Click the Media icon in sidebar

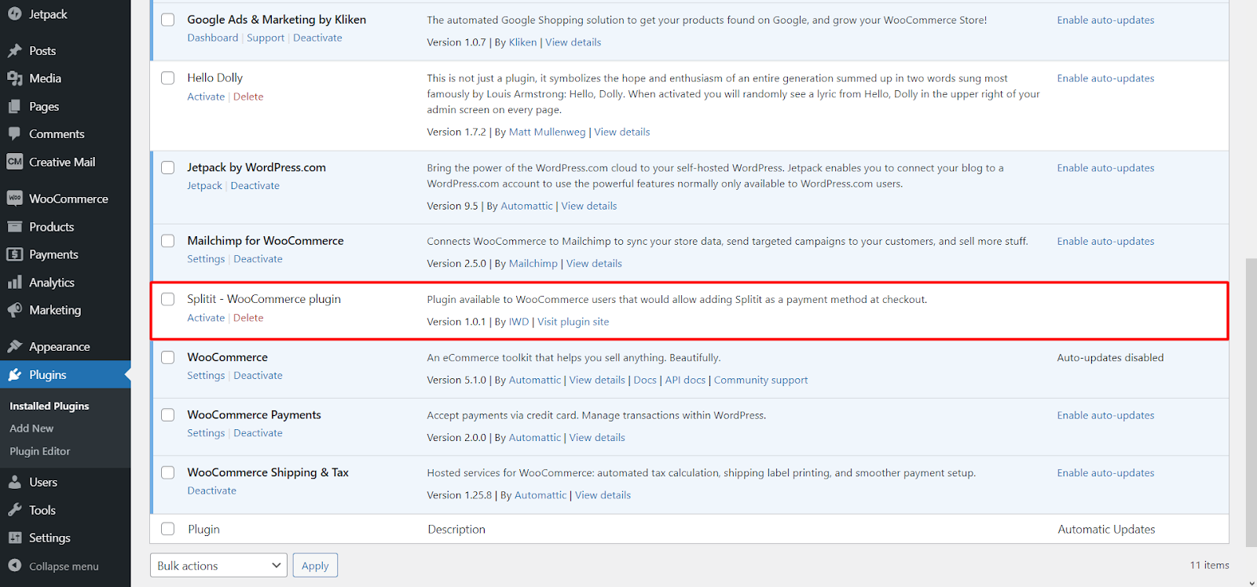[14, 78]
